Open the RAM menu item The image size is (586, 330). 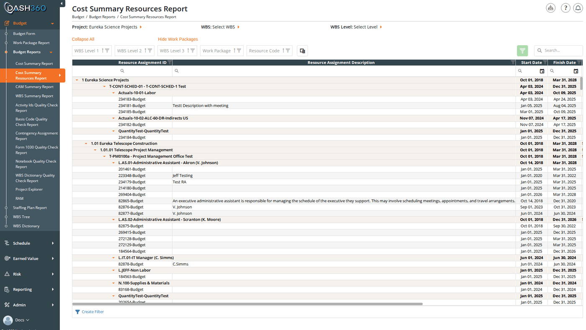[x=19, y=199]
